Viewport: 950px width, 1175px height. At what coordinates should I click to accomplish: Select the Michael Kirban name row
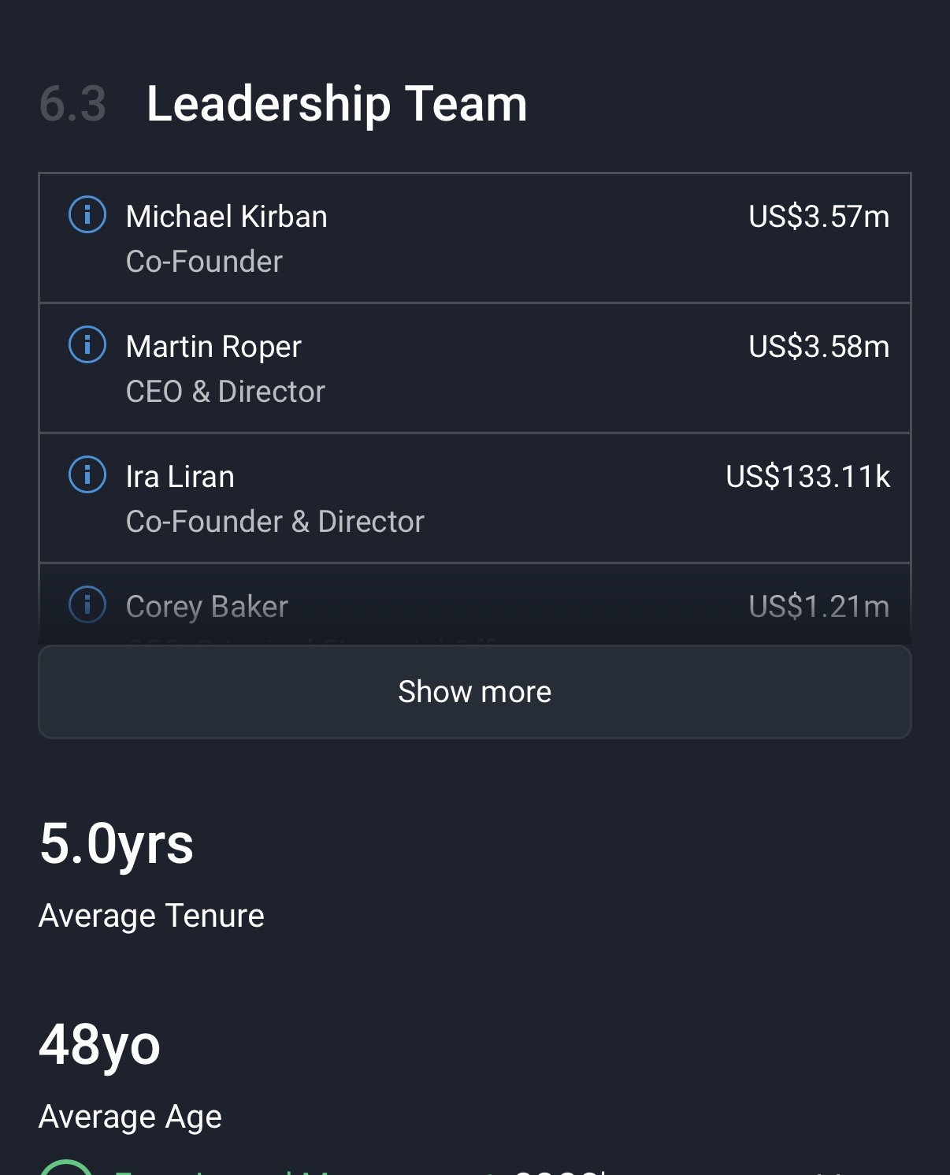click(x=226, y=217)
